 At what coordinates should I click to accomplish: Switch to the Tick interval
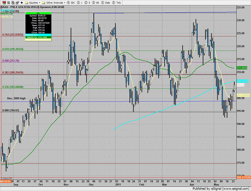point(116,3)
